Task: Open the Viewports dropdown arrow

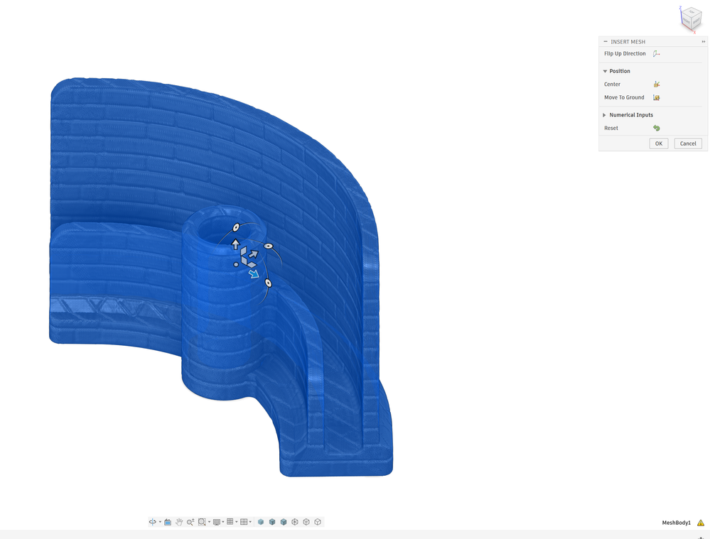Action: [x=250, y=522]
